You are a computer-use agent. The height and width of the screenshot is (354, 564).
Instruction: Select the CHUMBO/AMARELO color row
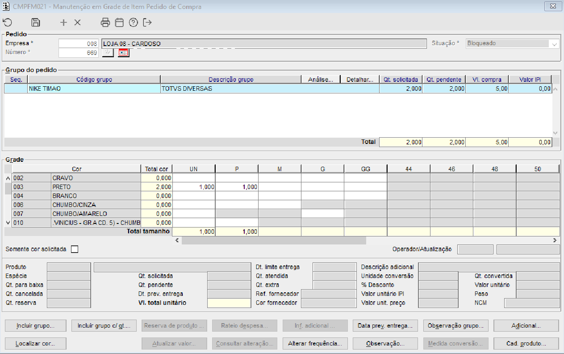pos(76,214)
